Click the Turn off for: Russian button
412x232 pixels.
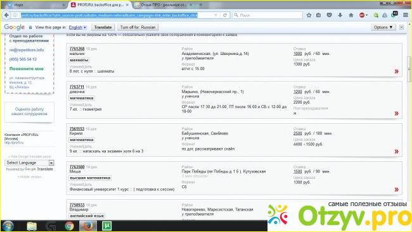(x=138, y=27)
